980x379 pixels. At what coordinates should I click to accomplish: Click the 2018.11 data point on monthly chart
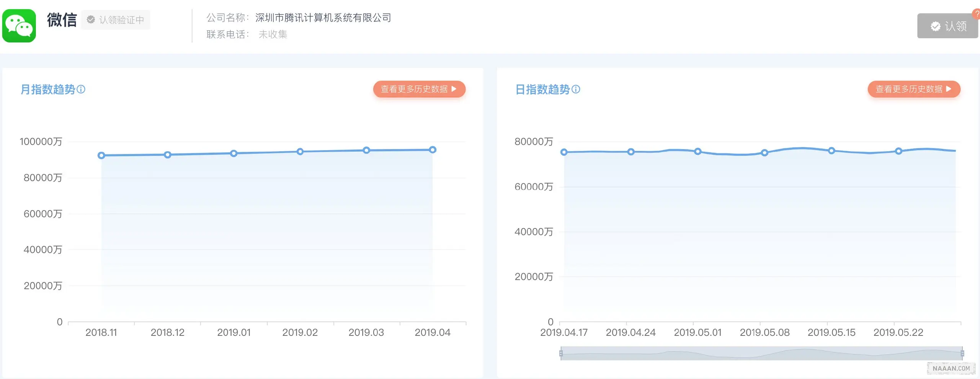[101, 155]
